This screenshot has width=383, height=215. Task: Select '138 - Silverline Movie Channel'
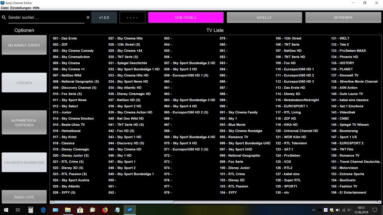tap(355, 81)
